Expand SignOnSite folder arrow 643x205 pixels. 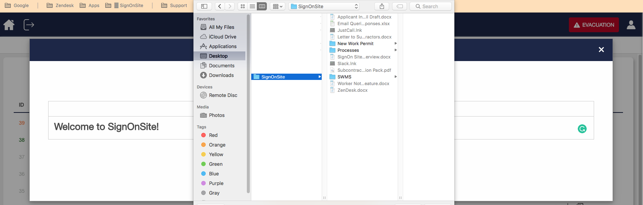pos(319,77)
